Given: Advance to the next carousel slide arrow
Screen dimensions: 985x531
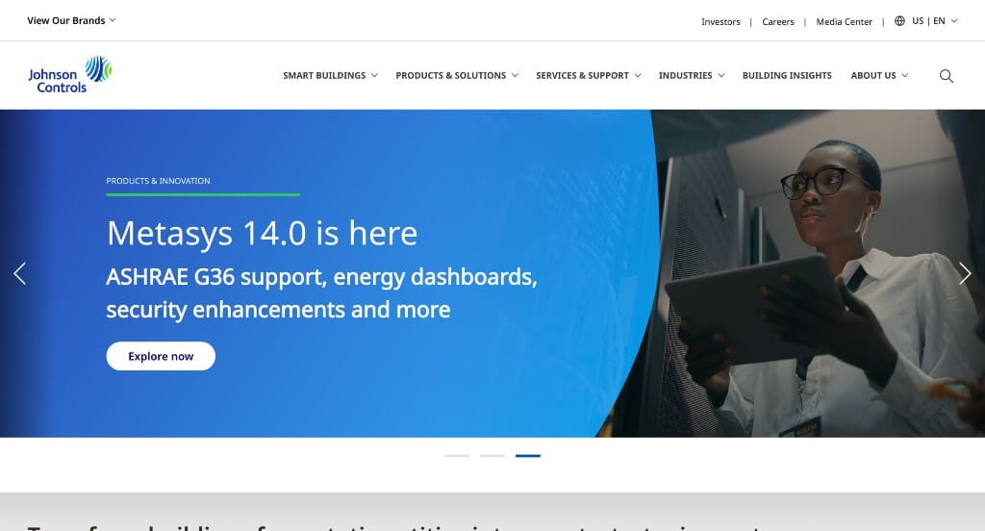Looking at the screenshot, I should (965, 273).
